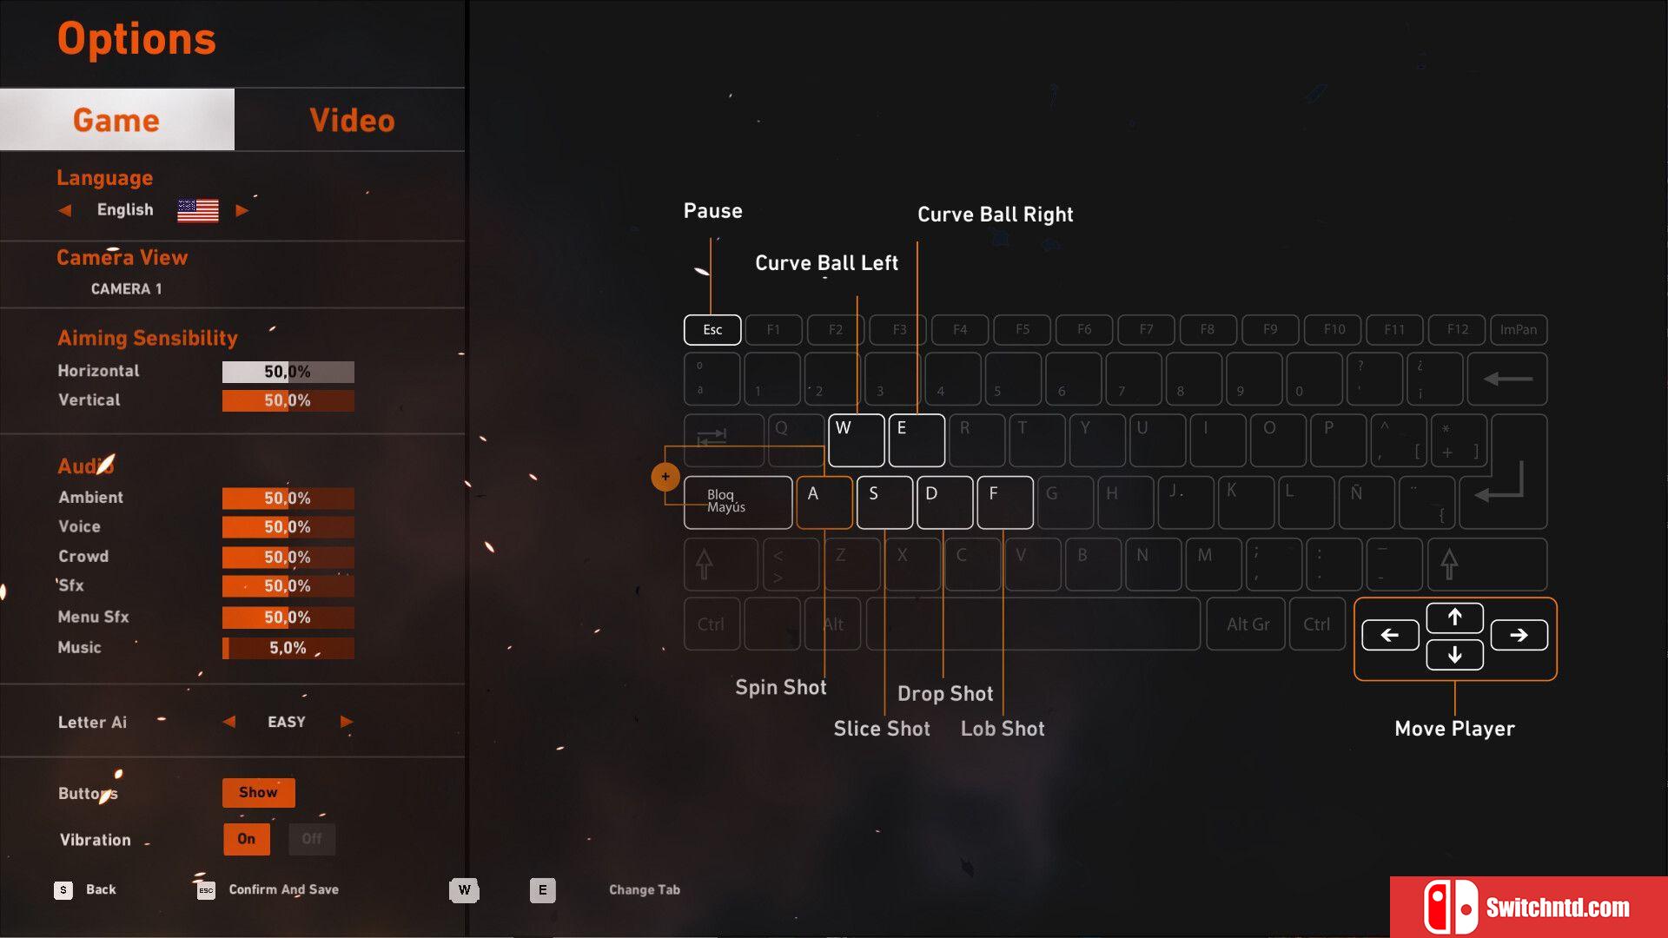
Task: Switch to the Game tab
Action: [x=114, y=117]
